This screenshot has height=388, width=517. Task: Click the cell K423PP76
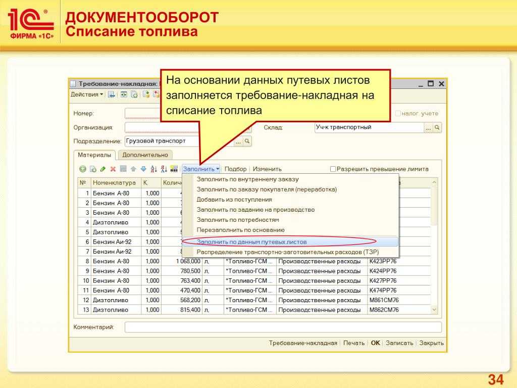(399, 261)
